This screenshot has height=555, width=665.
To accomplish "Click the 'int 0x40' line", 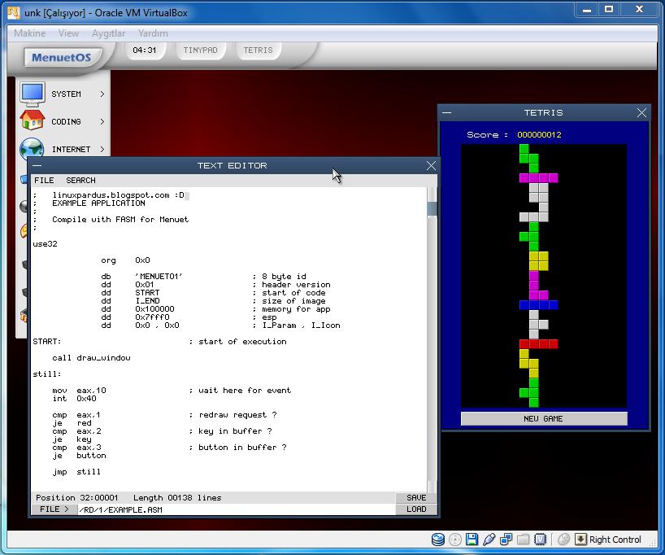I will (x=74, y=398).
